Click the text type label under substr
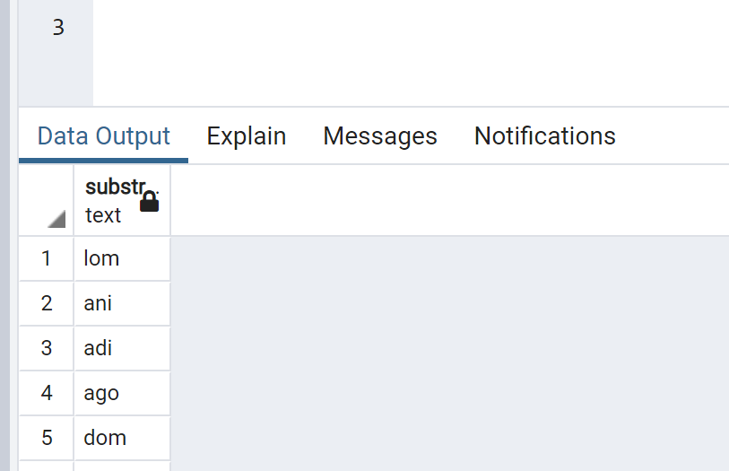Viewport: 729px width, 471px height. coord(103,215)
